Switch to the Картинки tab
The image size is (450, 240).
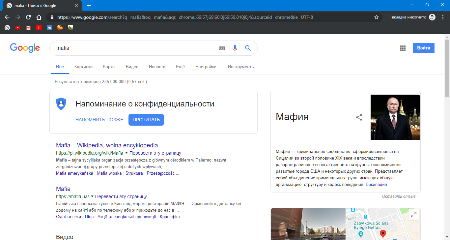[x=83, y=67]
